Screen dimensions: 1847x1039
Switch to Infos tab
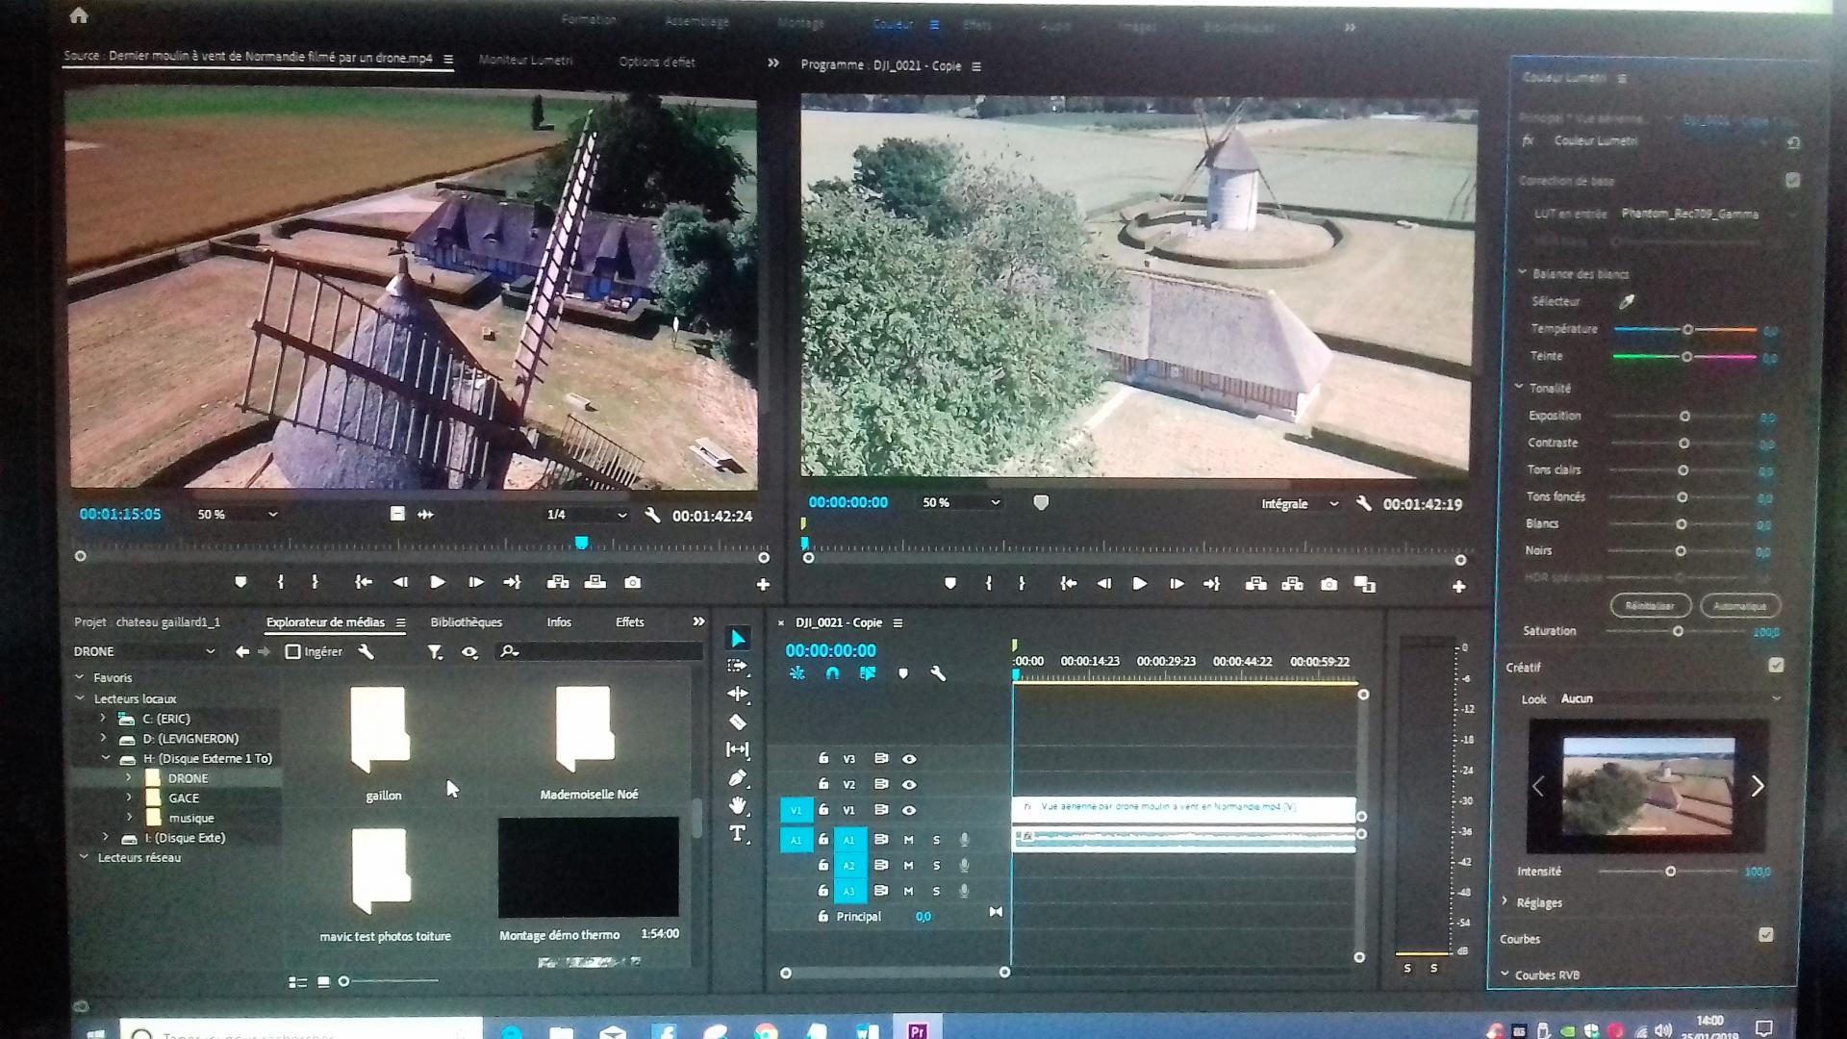[559, 622]
